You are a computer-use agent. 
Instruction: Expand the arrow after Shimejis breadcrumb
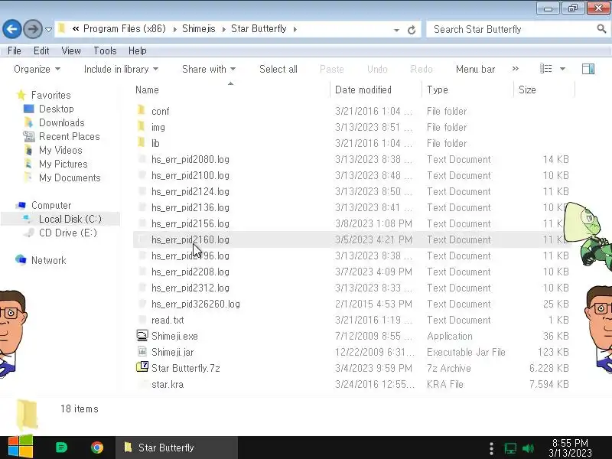(x=224, y=29)
